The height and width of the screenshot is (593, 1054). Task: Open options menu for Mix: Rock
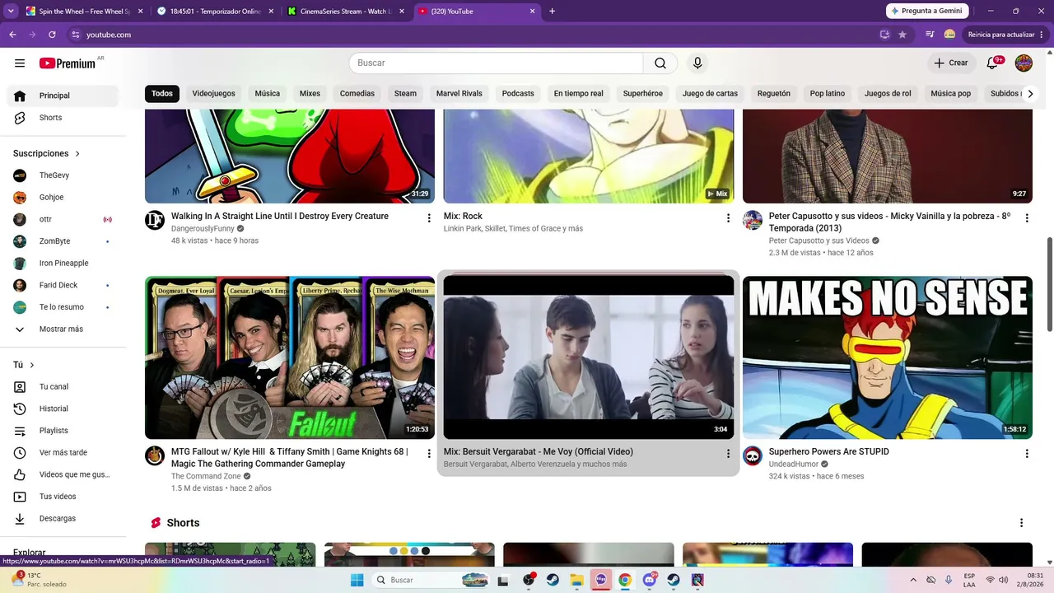coord(728,218)
